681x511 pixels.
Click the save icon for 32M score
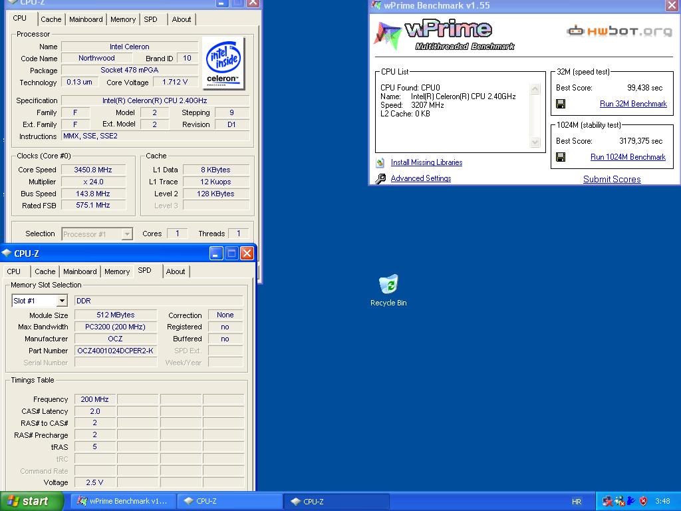coord(561,104)
